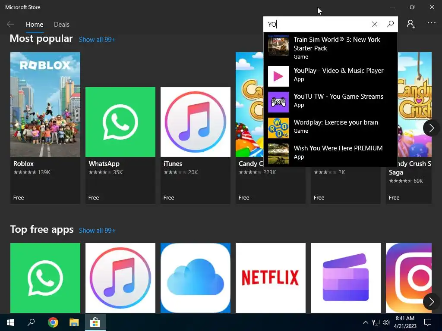Click Roblox 139K star rating

(32, 172)
